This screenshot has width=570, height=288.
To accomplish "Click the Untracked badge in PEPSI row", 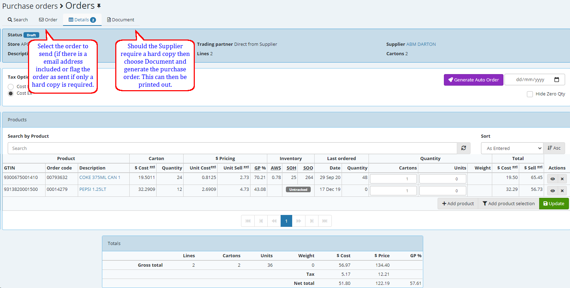I will pos(298,190).
